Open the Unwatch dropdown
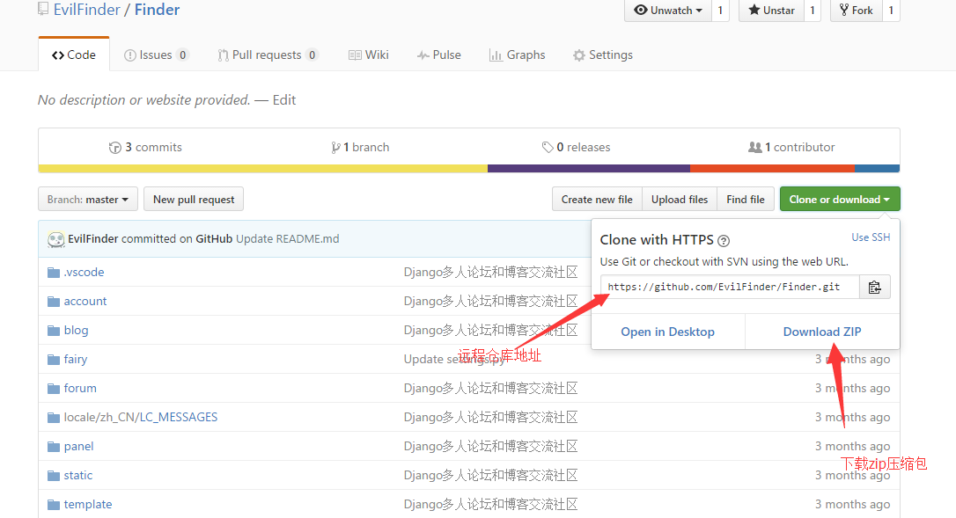Image resolution: width=956 pixels, height=518 pixels. [667, 11]
